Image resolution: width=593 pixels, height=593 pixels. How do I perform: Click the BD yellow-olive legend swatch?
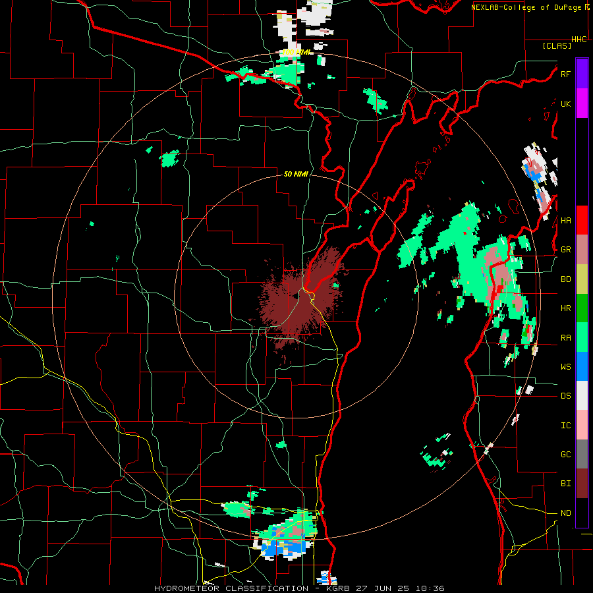coord(582,279)
